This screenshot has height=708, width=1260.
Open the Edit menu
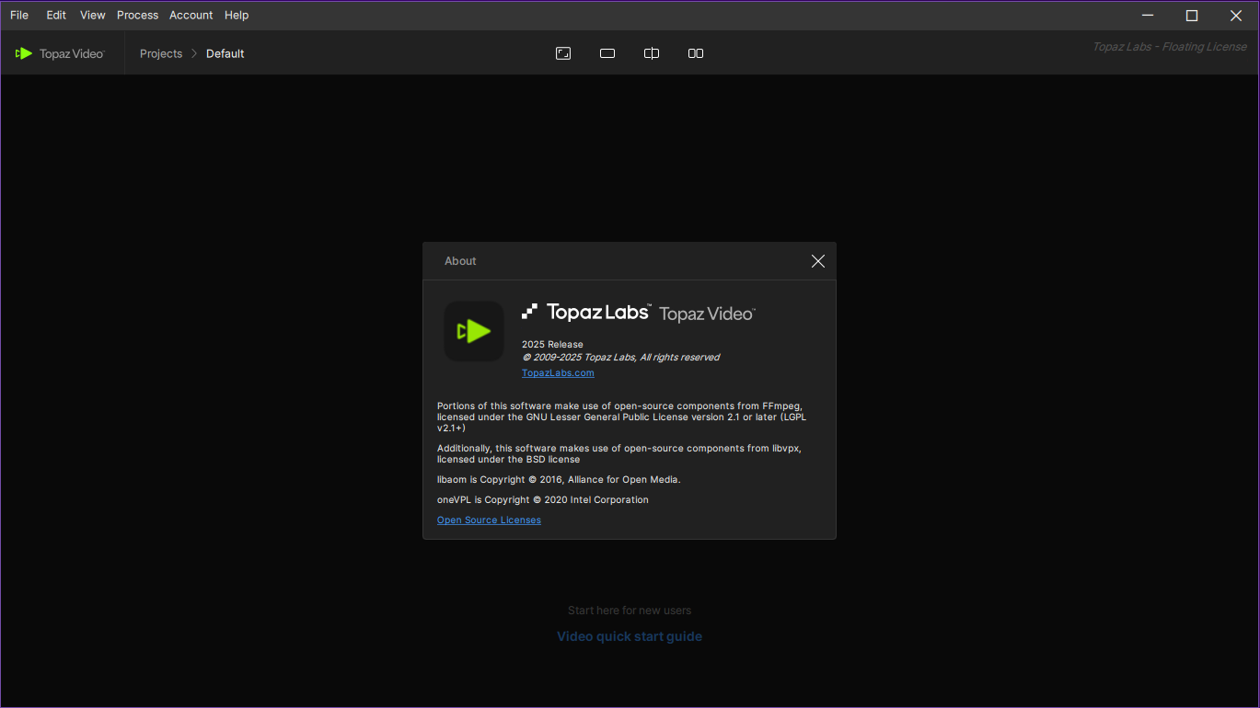(56, 15)
